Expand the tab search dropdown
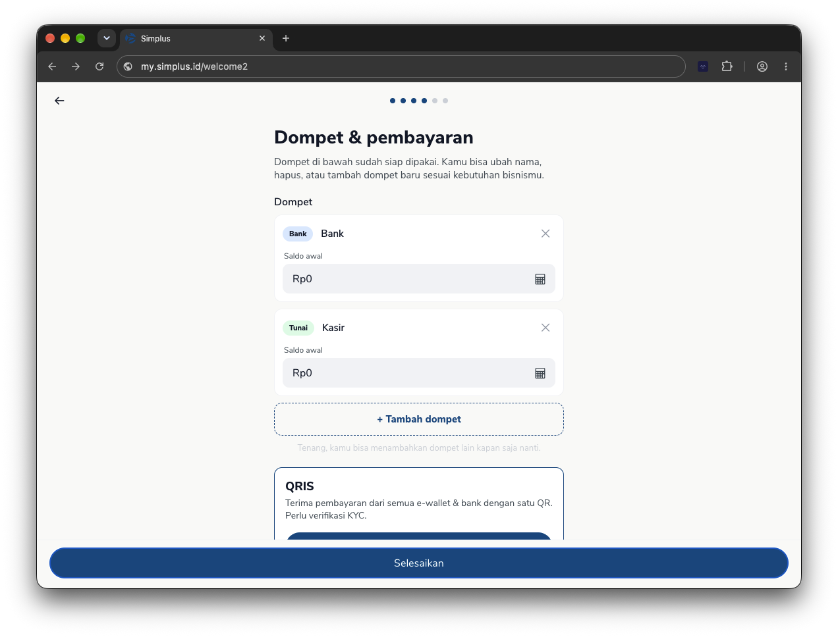The width and height of the screenshot is (838, 637). pyautogui.click(x=107, y=38)
